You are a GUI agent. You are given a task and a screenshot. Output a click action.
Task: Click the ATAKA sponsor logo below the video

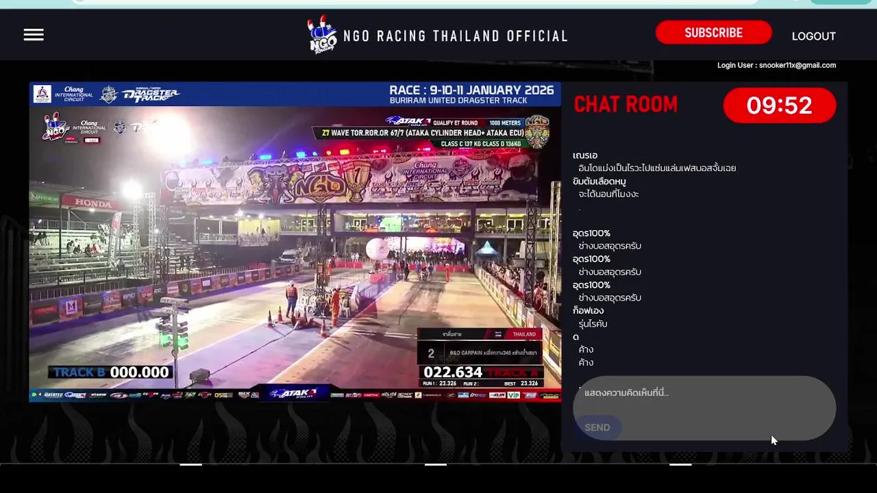pos(294,394)
